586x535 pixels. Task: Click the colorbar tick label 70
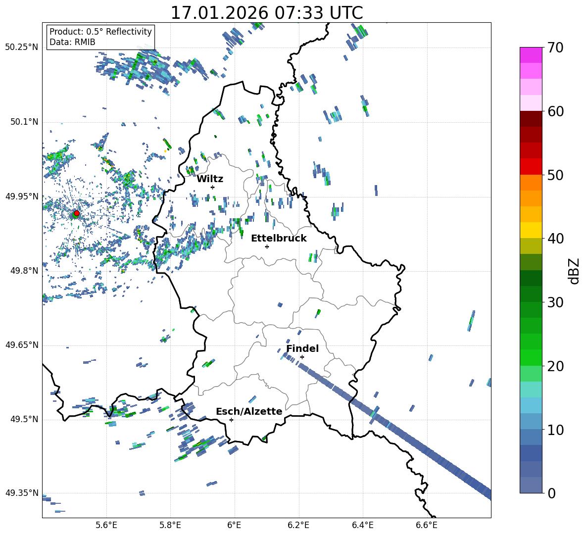click(x=555, y=48)
